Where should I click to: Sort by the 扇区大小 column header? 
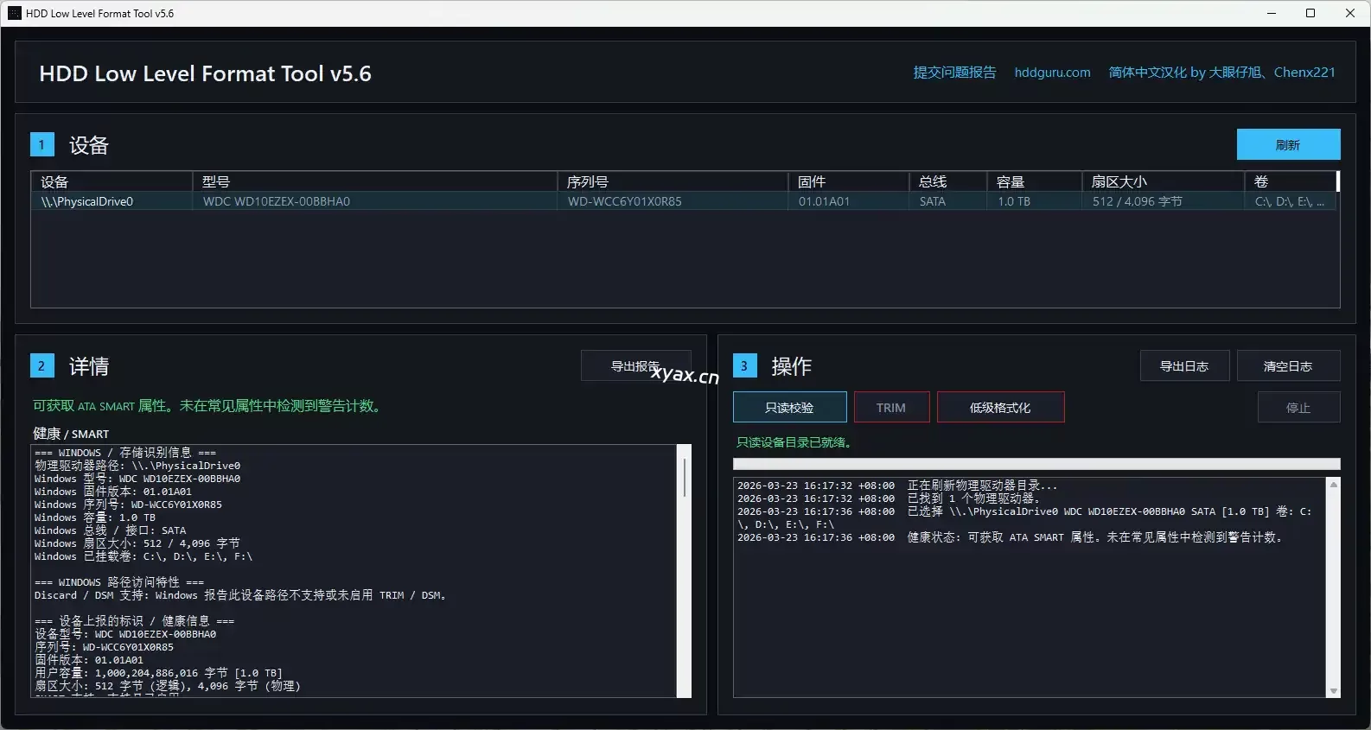coord(1163,181)
